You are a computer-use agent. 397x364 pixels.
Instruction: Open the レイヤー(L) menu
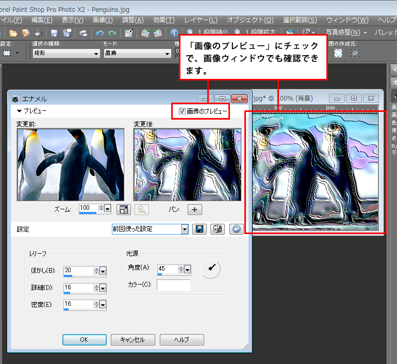(x=201, y=20)
